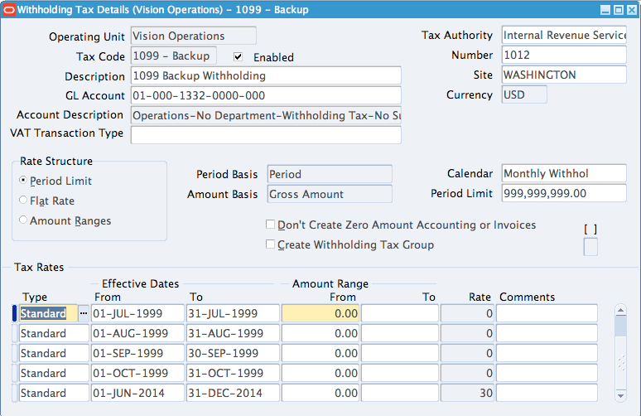Click the Tax Code field

tap(174, 56)
